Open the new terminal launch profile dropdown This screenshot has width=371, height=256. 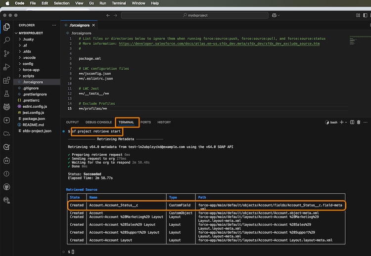pos(346,123)
